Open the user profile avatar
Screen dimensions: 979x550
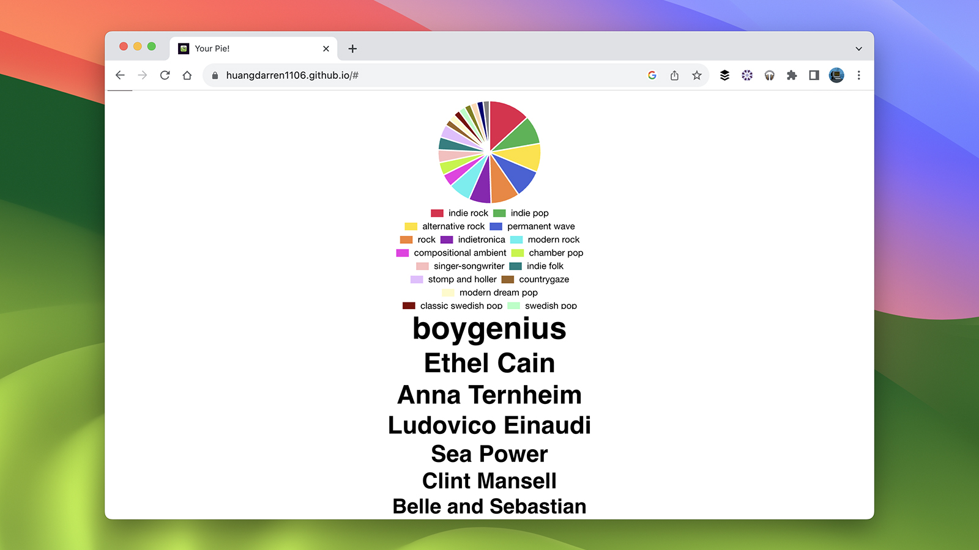836,75
